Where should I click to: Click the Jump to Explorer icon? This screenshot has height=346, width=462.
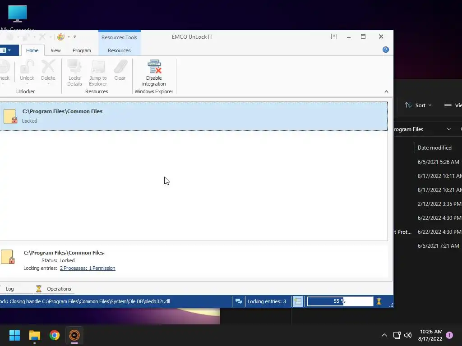98,67
